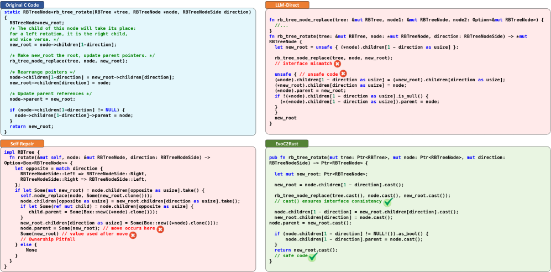Click 'return new_root;' in the Original C Code
551x272 pixels.
(32, 126)
